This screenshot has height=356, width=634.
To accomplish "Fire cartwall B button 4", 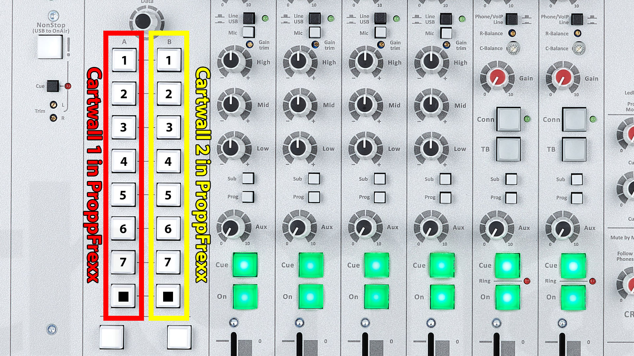I will click(x=168, y=161).
